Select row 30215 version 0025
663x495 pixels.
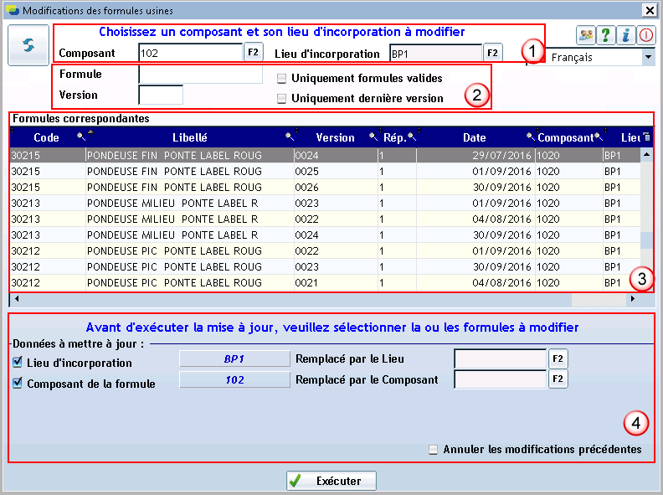(x=325, y=172)
